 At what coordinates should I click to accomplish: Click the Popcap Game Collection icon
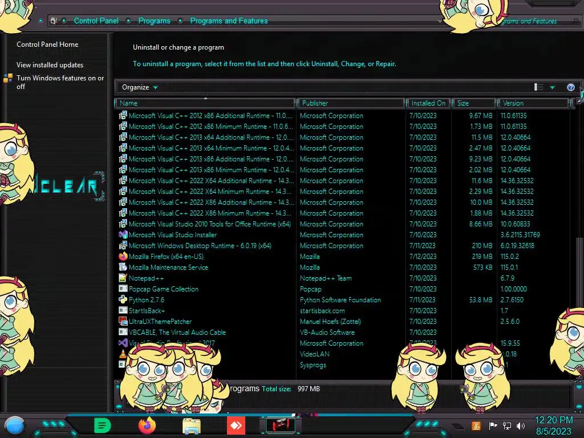[x=123, y=289]
